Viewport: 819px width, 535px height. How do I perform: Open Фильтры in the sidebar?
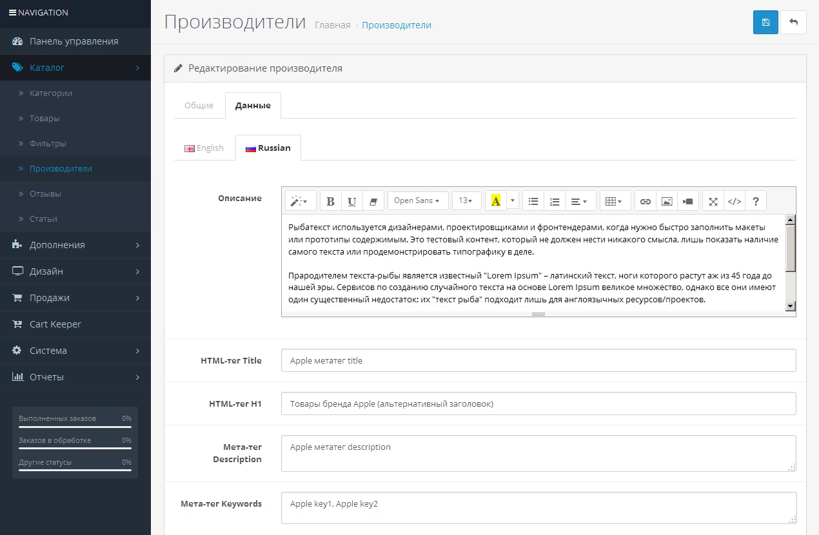[75, 144]
